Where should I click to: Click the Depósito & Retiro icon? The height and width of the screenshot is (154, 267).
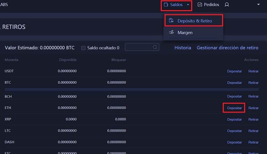pyautogui.click(x=171, y=21)
